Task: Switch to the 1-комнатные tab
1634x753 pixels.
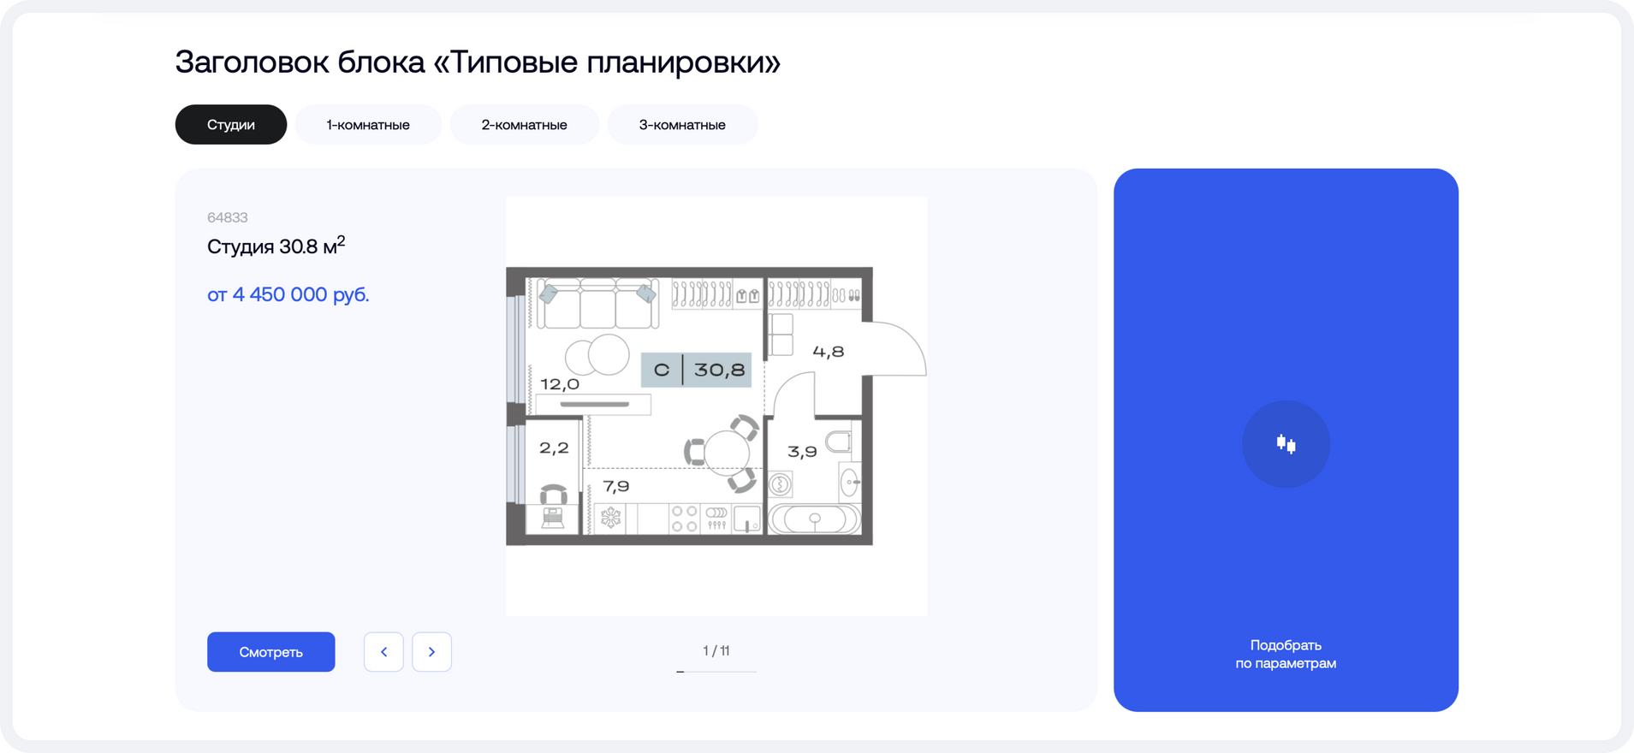Action: click(x=368, y=125)
